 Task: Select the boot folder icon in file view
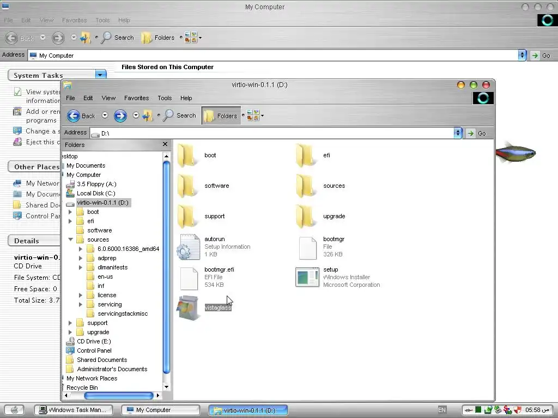coord(187,155)
